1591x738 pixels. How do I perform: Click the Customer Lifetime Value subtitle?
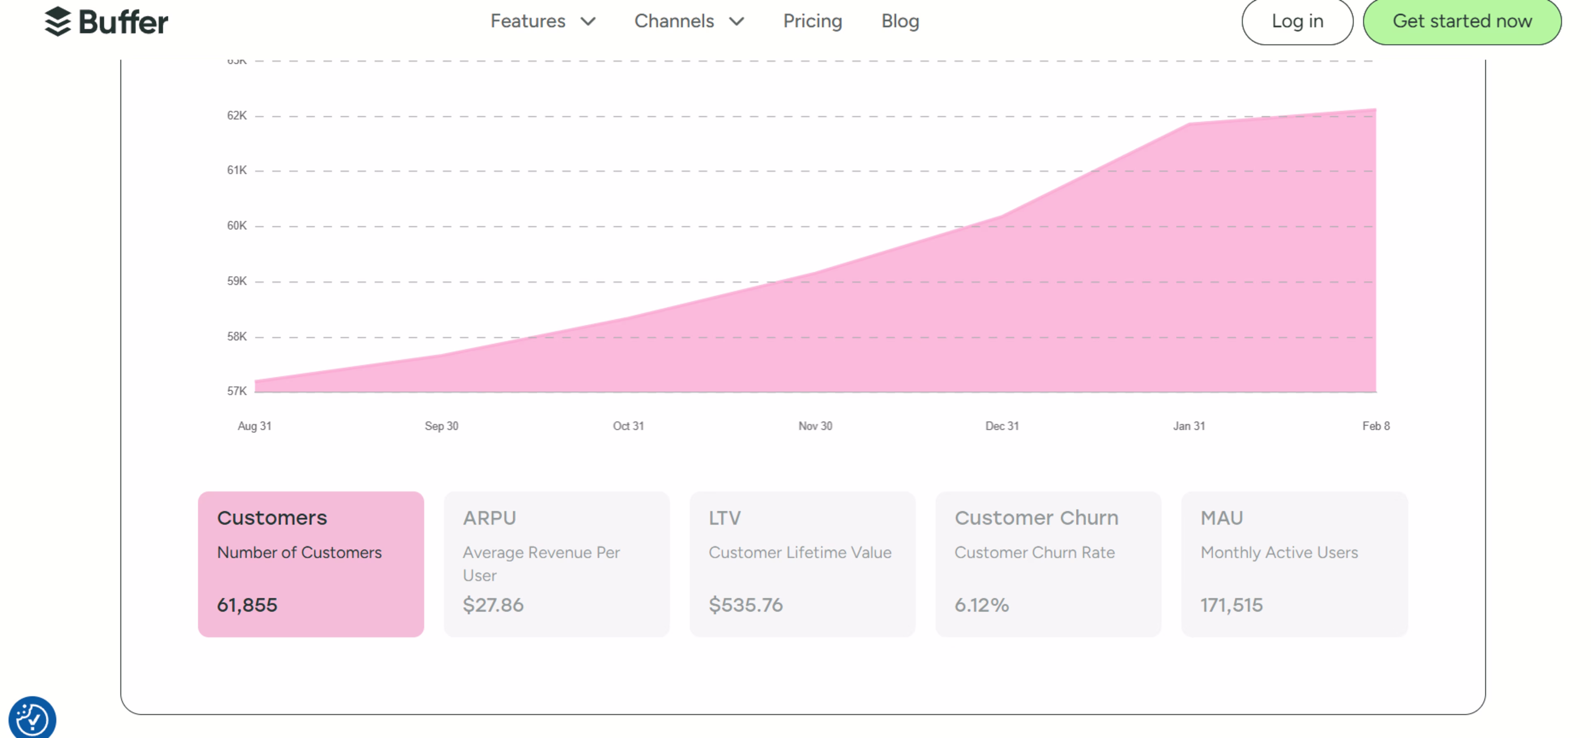click(800, 552)
